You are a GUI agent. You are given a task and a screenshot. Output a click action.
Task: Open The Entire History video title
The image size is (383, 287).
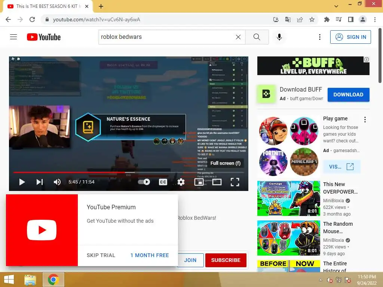[335, 267]
